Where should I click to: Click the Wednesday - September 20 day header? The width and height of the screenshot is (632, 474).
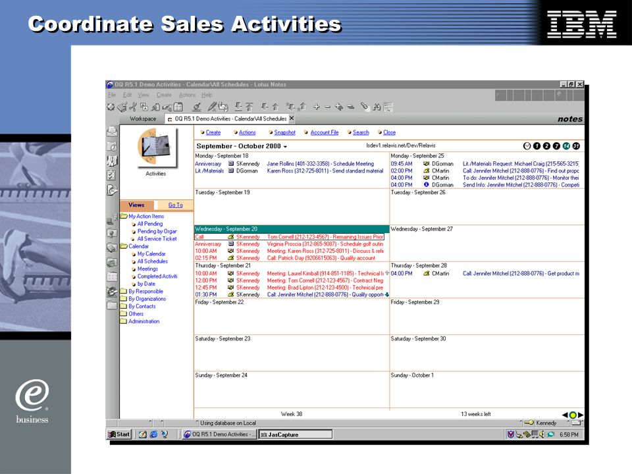coord(292,229)
